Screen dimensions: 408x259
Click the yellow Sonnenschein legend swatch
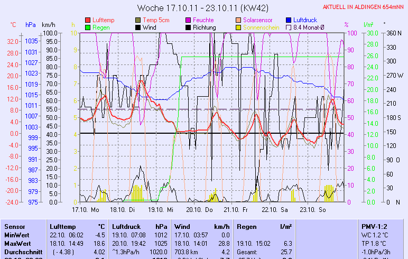(x=239, y=27)
